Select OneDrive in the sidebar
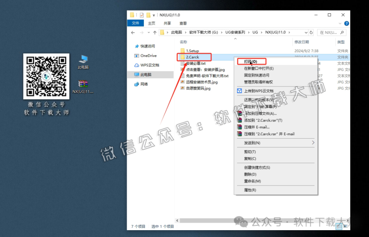The height and width of the screenshot is (237, 369). [x=148, y=56]
